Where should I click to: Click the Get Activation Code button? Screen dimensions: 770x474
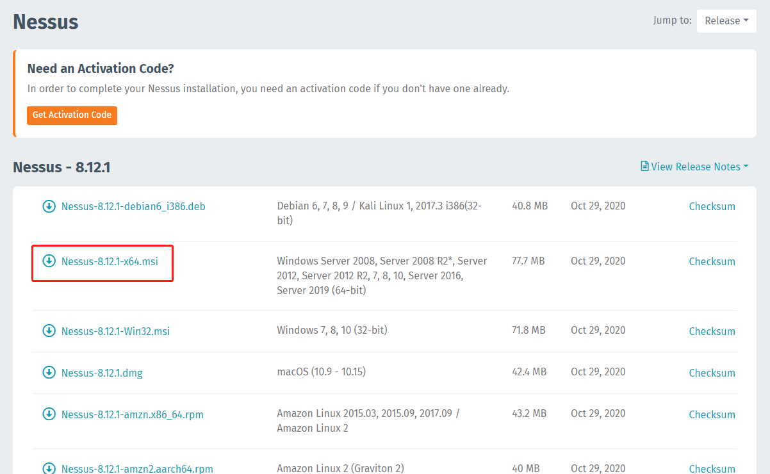coord(72,115)
